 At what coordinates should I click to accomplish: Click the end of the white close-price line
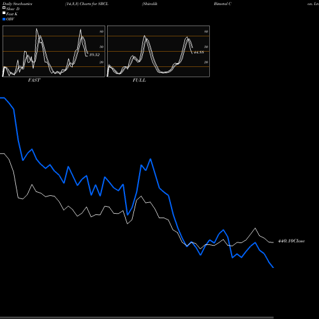273,242
